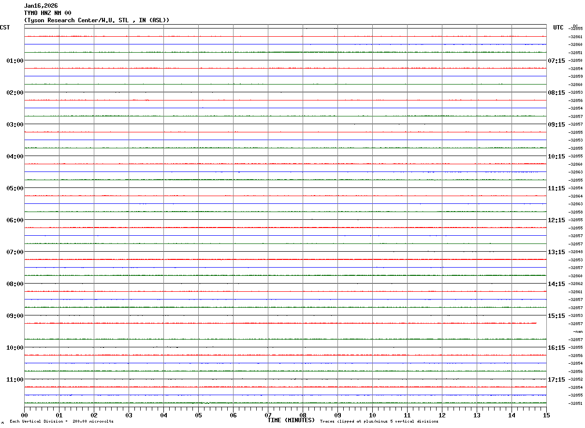The width and height of the screenshot is (585, 428).
Task: Click the Each Vertical Division microvolts note
Action: pos(61,422)
